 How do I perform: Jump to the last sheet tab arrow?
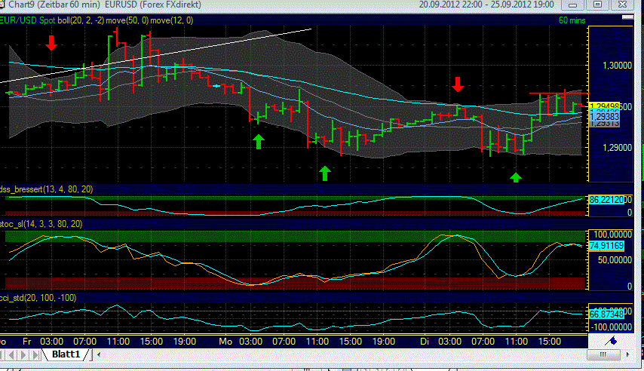point(36,354)
